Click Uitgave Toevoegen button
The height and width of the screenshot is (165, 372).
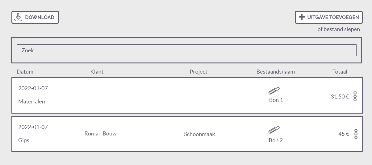(x=329, y=17)
